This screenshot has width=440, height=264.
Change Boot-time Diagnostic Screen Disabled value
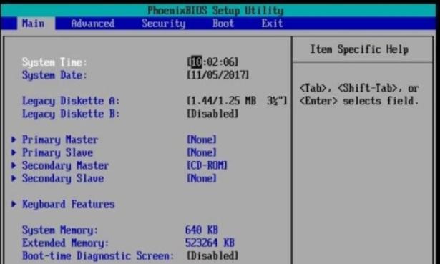pos(212,256)
